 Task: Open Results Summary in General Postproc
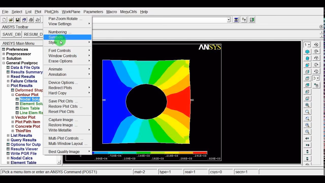26,72
